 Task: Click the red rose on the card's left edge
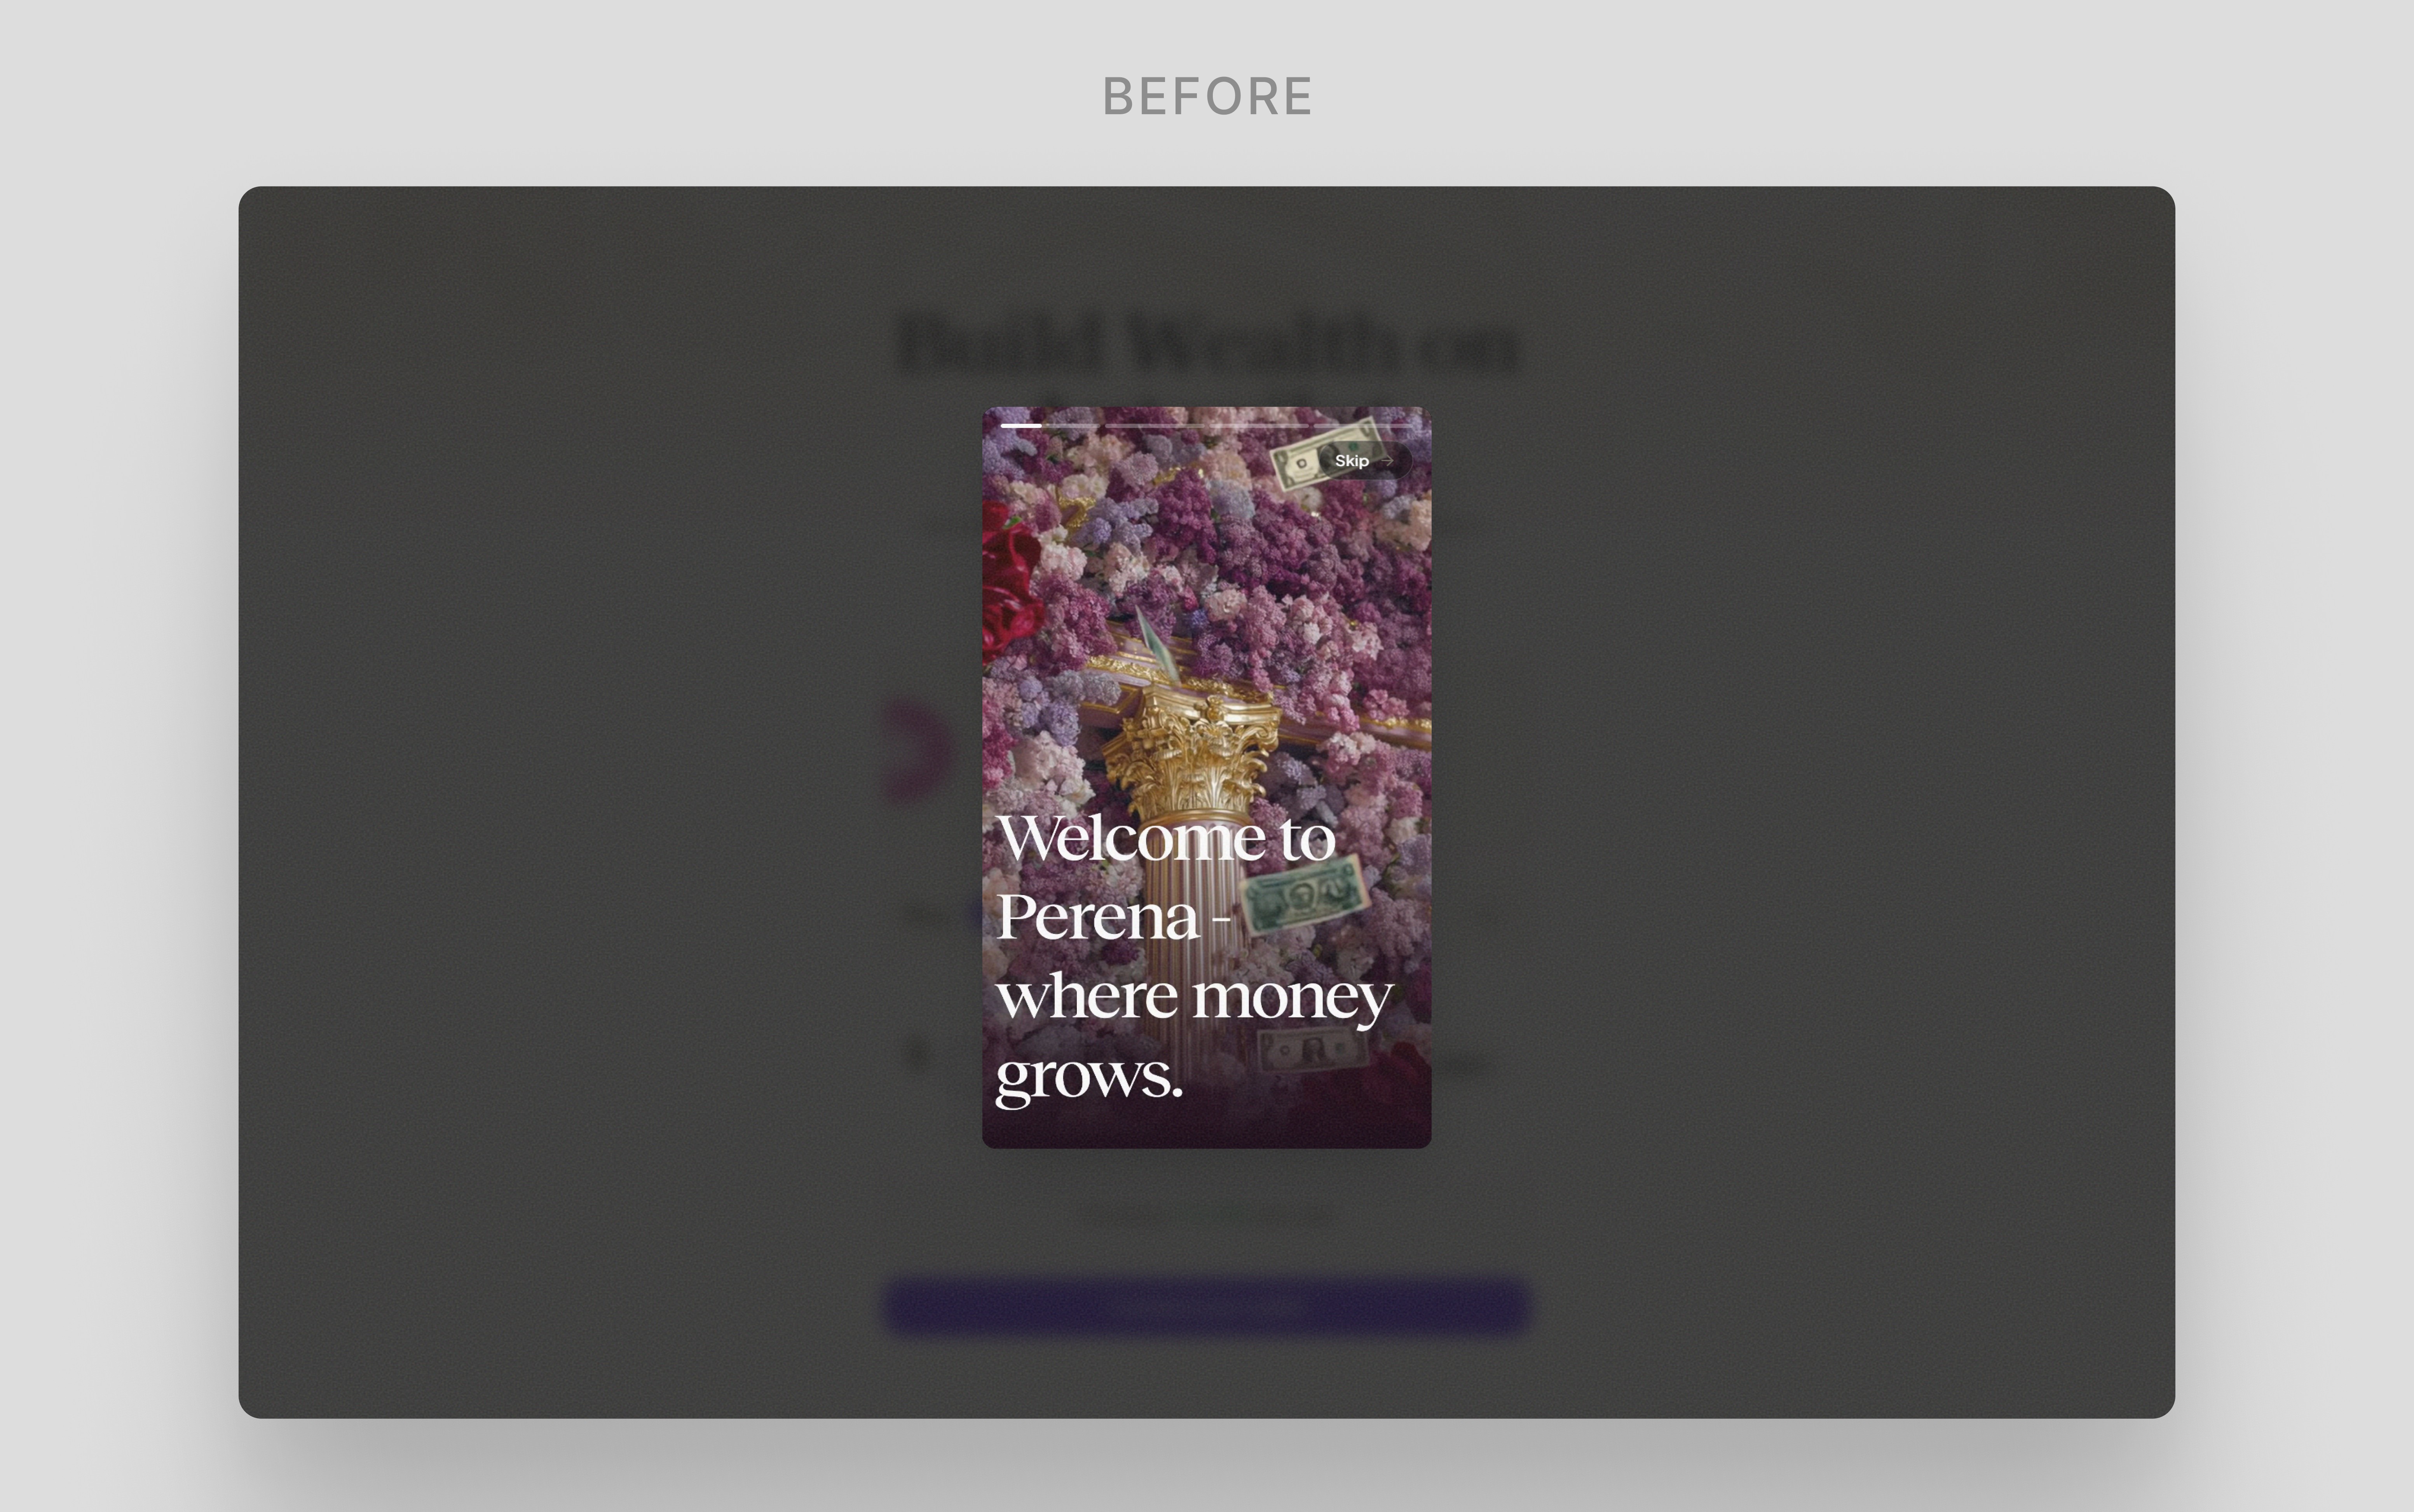point(1011,580)
